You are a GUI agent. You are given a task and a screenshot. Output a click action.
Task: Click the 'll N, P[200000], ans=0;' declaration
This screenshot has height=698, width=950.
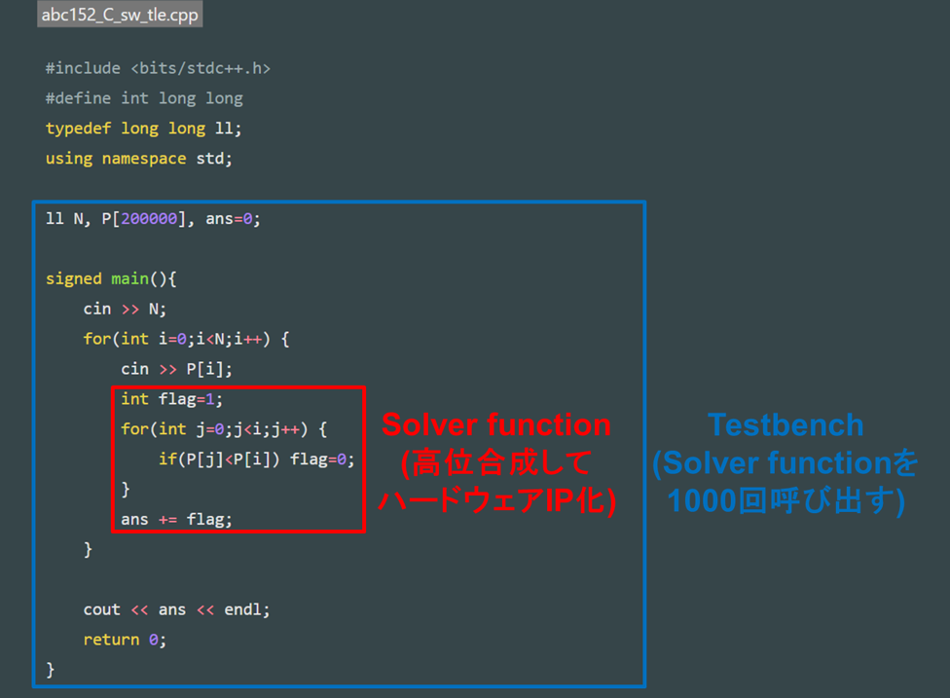[x=153, y=219]
